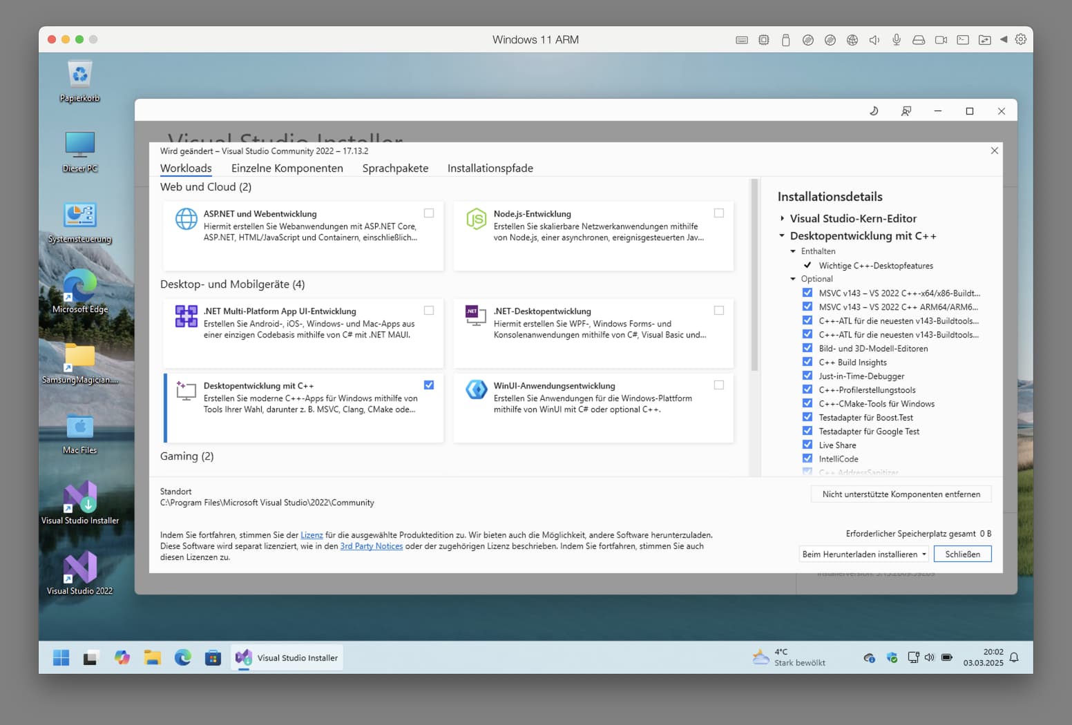Viewport: 1072px width, 725px height.
Task: Collapse the Optional section
Action: 793,279
